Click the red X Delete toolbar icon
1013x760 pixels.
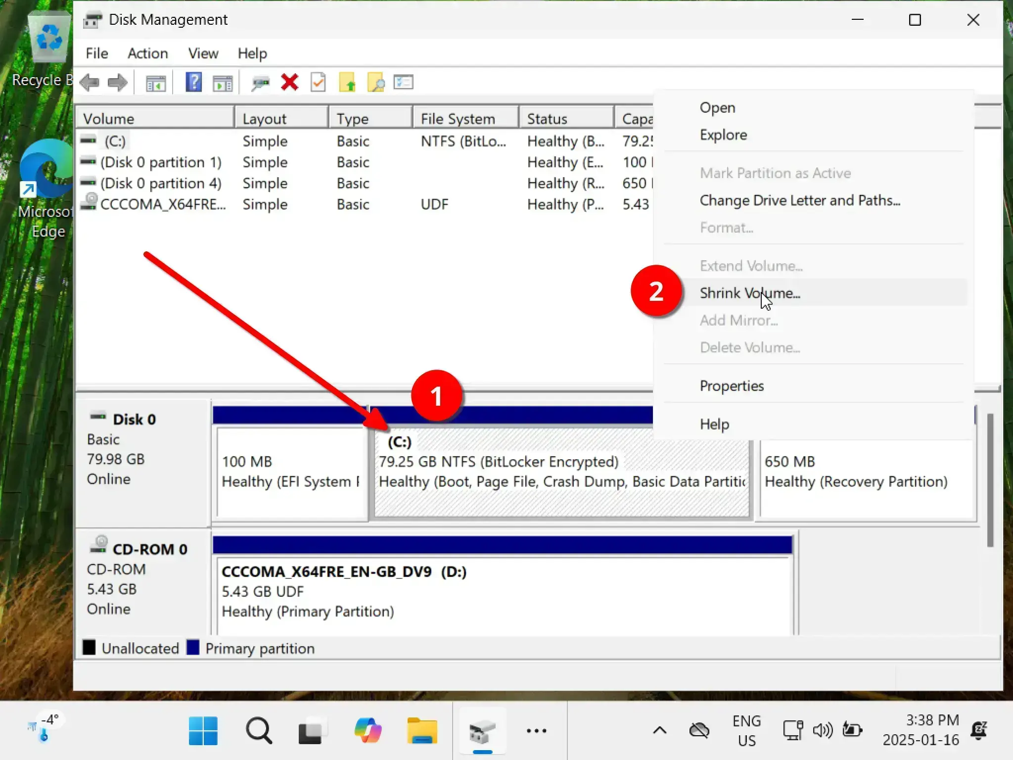point(289,82)
